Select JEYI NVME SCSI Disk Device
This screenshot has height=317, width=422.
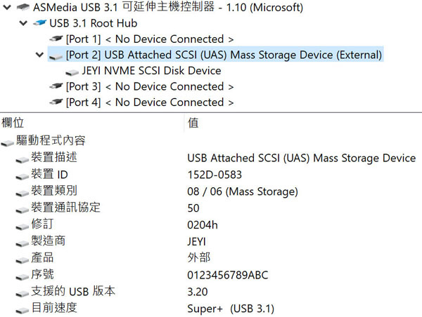click(151, 71)
